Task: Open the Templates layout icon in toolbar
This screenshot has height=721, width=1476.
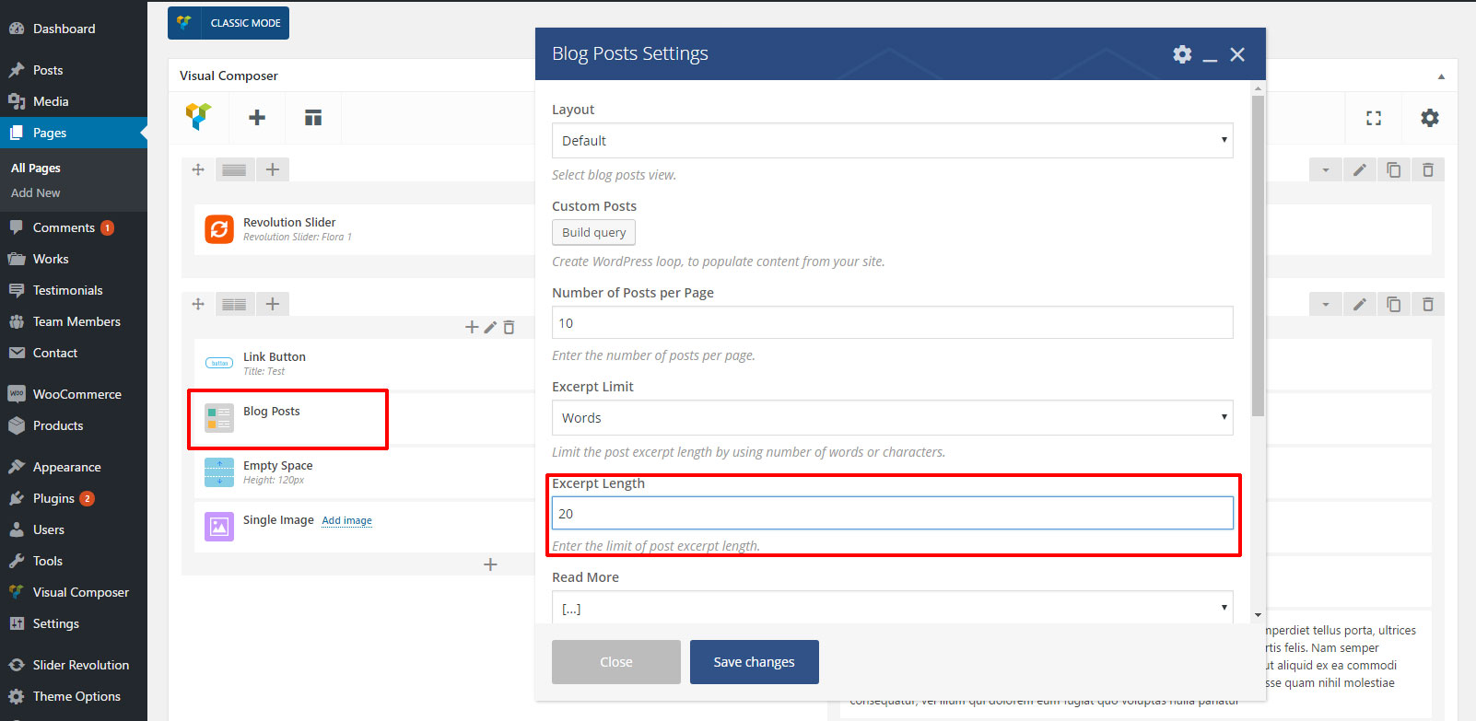Action: click(x=313, y=117)
